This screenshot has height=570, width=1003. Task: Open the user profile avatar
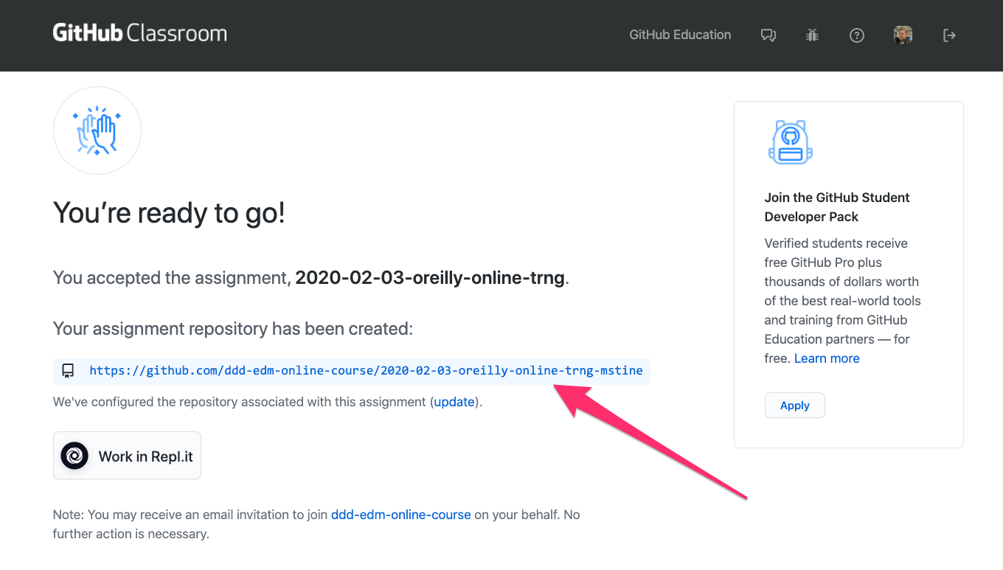click(903, 35)
